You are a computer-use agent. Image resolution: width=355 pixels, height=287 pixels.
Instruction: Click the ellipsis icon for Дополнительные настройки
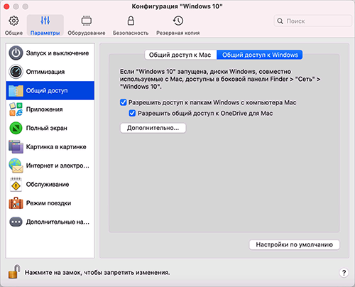[16, 222]
